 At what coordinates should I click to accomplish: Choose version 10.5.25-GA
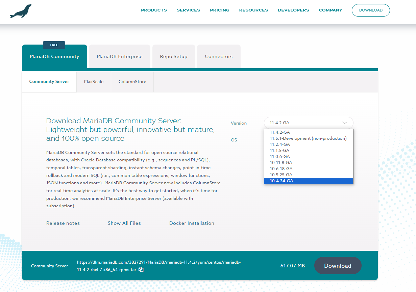pyautogui.click(x=309, y=175)
